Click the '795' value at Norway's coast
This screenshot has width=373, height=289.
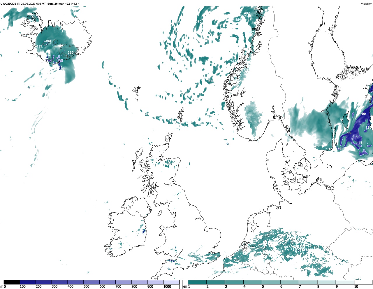coord(233,62)
